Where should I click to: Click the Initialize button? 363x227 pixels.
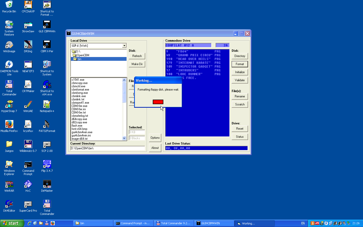click(x=240, y=72)
